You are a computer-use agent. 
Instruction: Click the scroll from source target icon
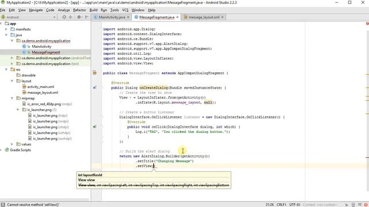64,17
